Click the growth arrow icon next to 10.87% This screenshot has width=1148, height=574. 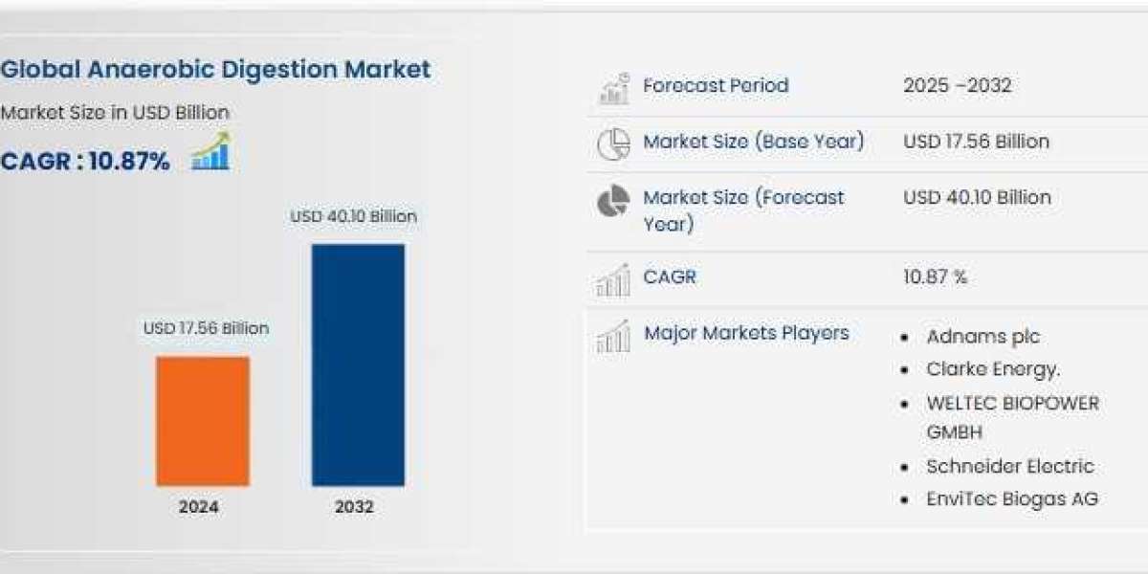click(210, 153)
